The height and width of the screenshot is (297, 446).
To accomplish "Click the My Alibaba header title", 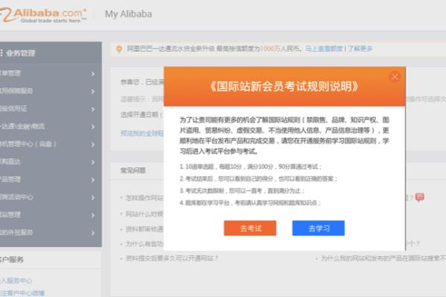I will pos(129,14).
